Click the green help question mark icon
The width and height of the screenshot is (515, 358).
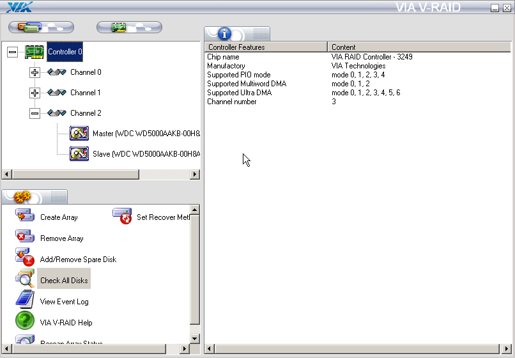(x=25, y=320)
